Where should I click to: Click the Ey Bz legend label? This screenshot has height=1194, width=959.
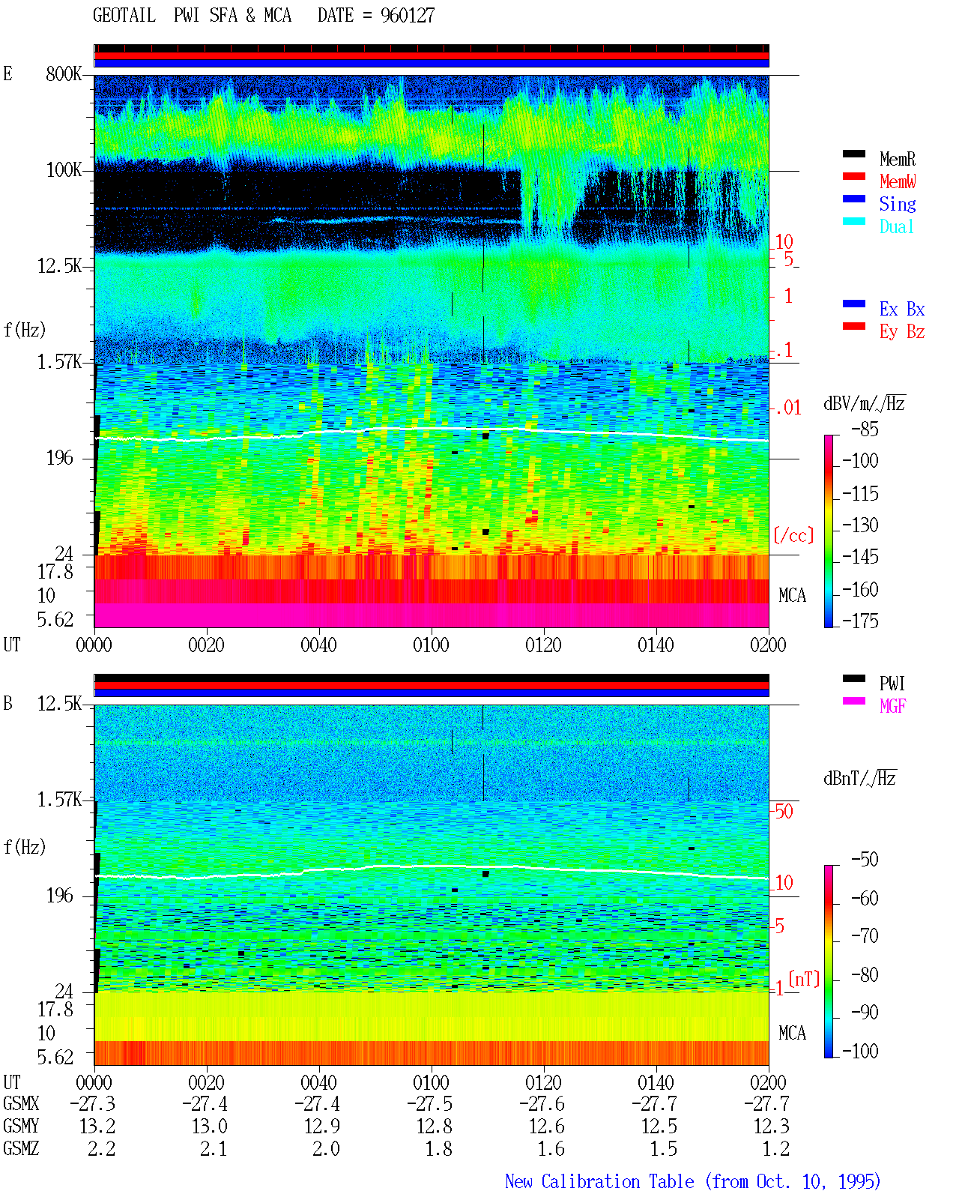coord(902,331)
